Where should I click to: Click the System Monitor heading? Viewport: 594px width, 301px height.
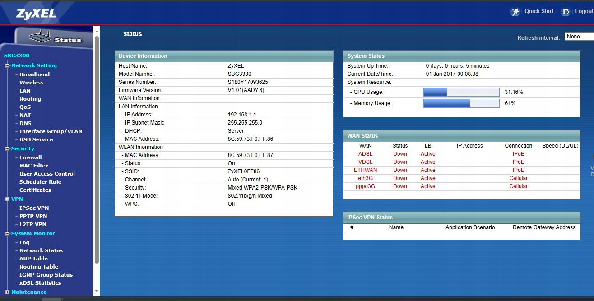[x=33, y=233]
